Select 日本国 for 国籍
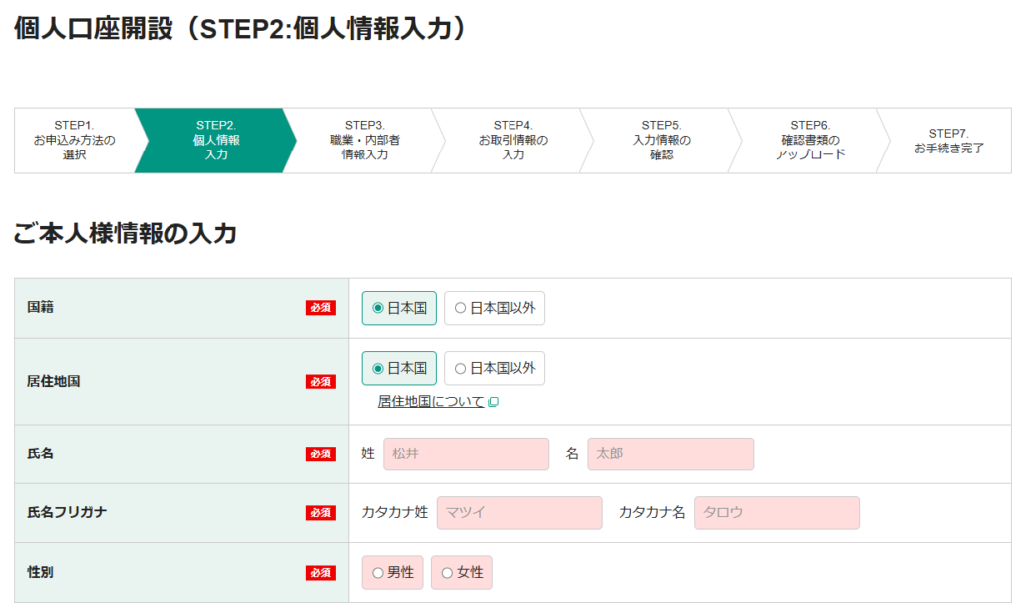This screenshot has height=603, width=1021. pyautogui.click(x=399, y=308)
